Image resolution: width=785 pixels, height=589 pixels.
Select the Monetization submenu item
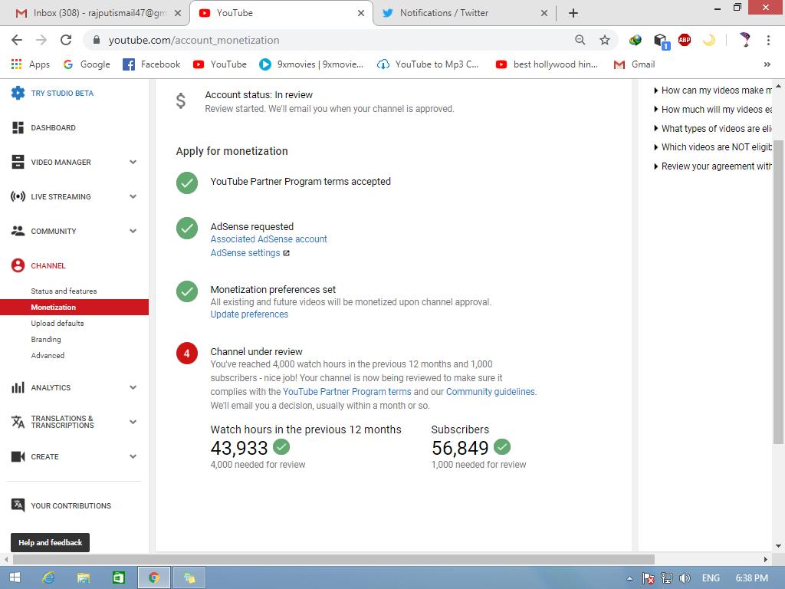(x=74, y=307)
